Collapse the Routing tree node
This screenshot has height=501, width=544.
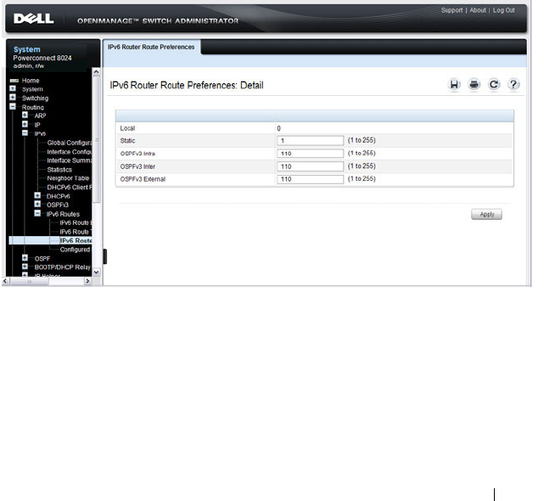pyautogui.click(x=13, y=107)
